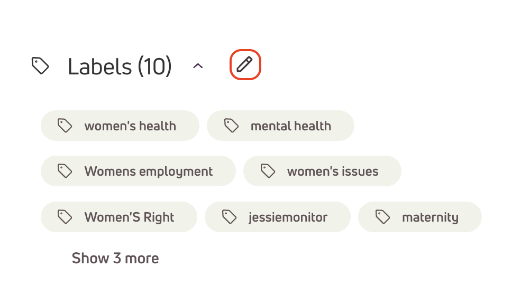Click tag icon on women's health chip
This screenshot has height=305, width=512.
[x=65, y=126]
